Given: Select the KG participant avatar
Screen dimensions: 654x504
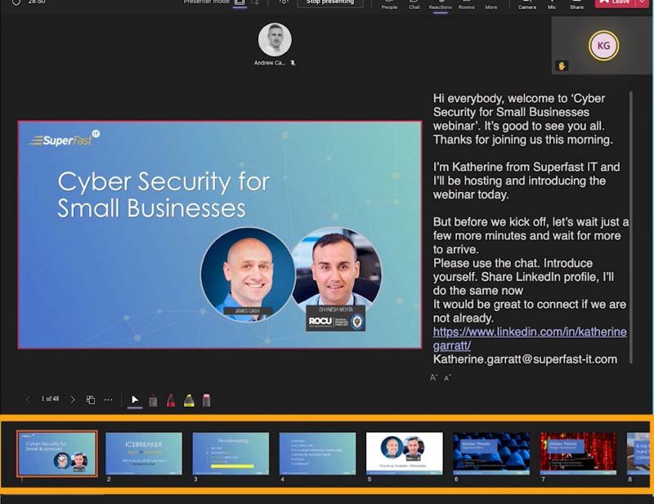Looking at the screenshot, I should coord(603,46).
